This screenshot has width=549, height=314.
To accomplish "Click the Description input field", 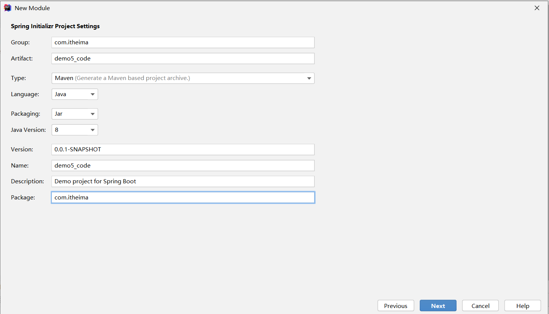I will pyautogui.click(x=183, y=181).
